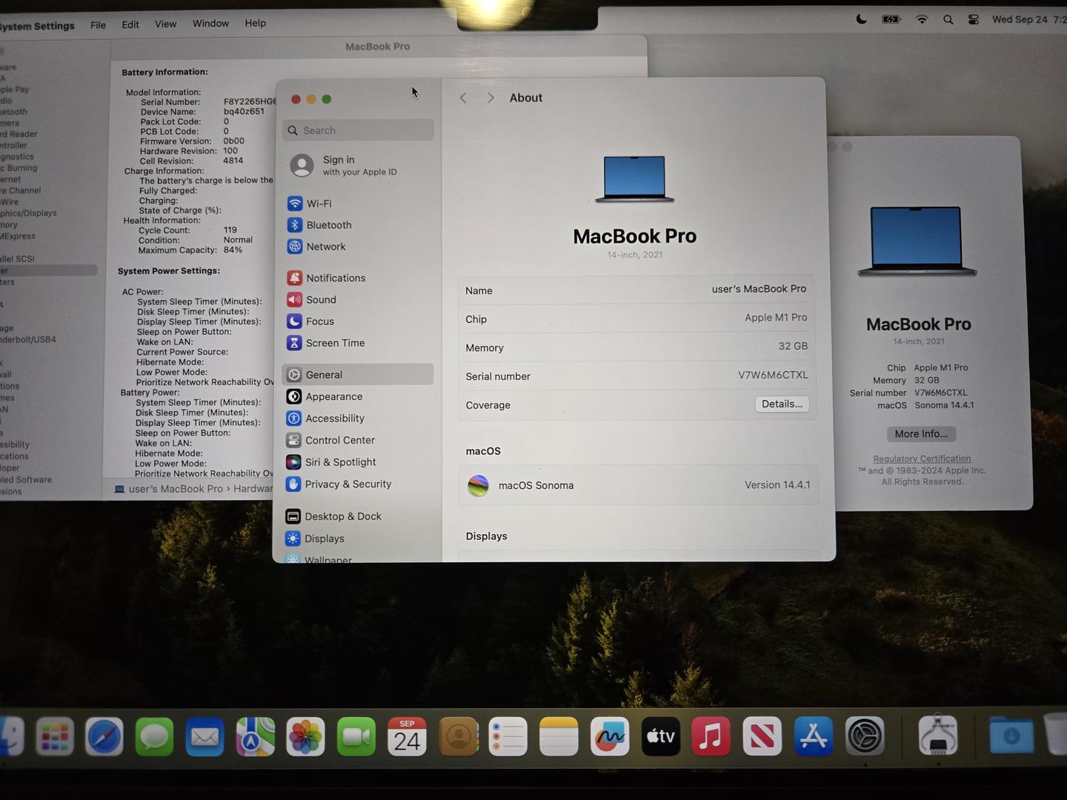Image resolution: width=1067 pixels, height=800 pixels.
Task: Click the settings Search field
Action: 358,130
